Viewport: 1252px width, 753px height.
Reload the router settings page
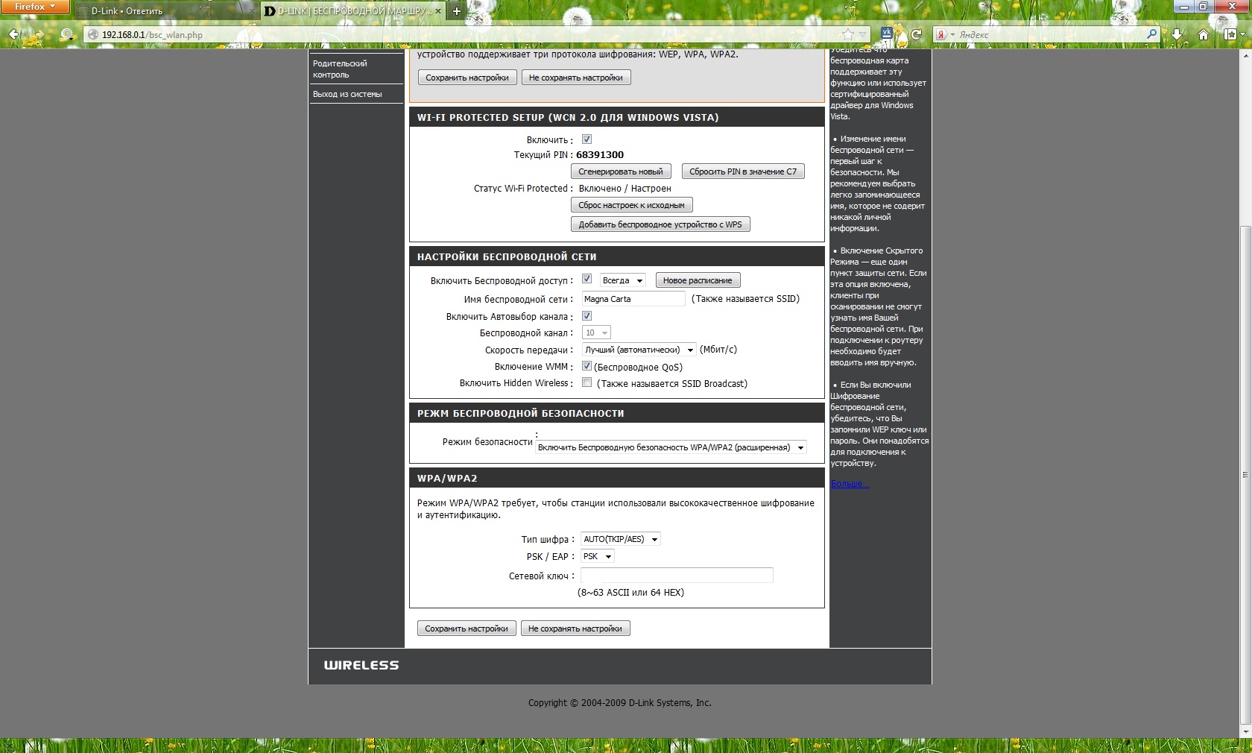tap(916, 34)
